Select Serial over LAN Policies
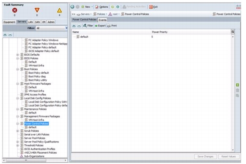The image size is (246, 164). 37,134
